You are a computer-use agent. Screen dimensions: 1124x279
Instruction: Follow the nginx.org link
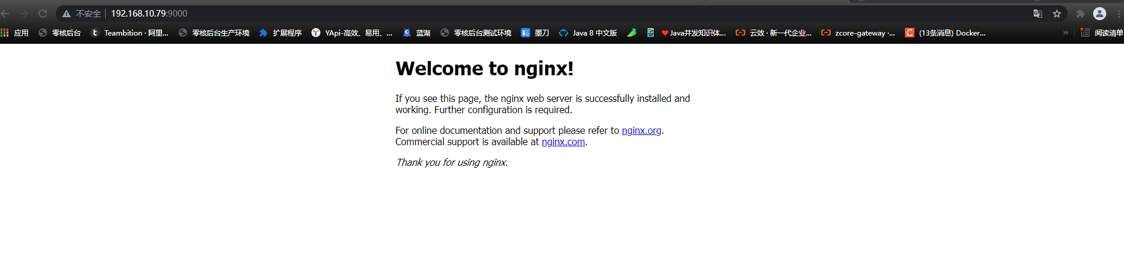point(641,130)
